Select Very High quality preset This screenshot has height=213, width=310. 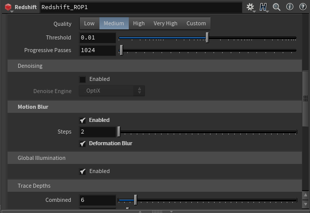[x=166, y=23]
